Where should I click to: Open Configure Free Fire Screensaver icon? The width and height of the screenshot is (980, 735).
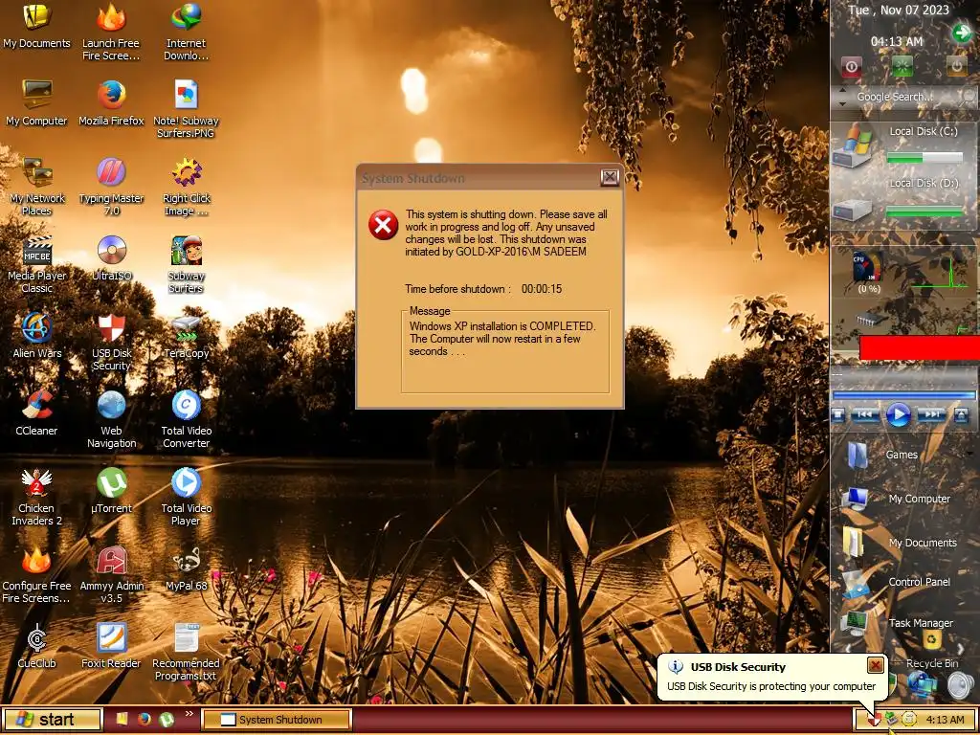click(x=37, y=574)
